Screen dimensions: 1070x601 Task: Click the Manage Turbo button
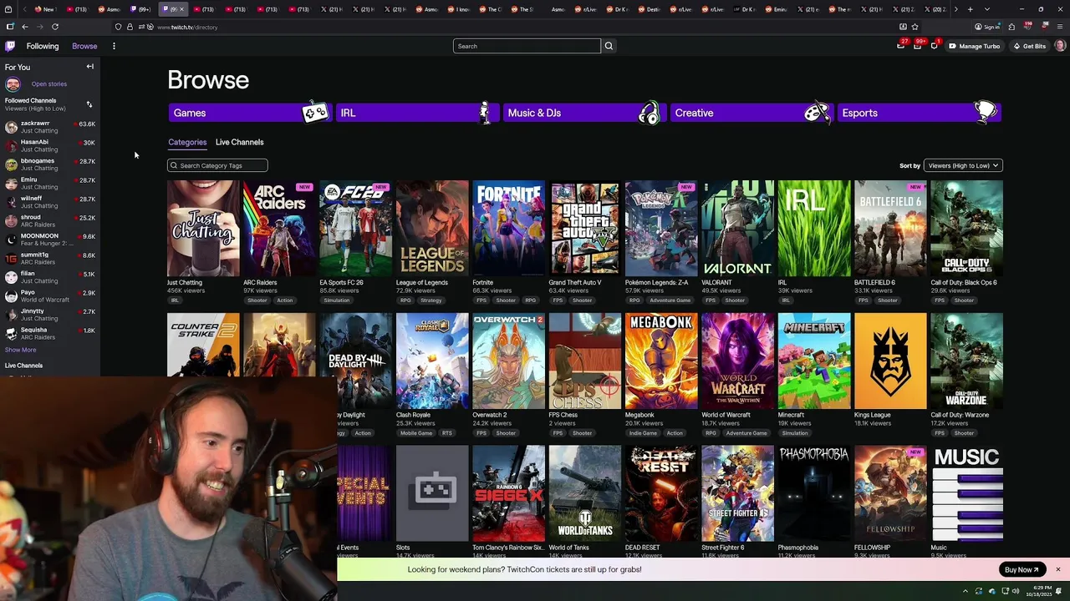pyautogui.click(x=974, y=46)
